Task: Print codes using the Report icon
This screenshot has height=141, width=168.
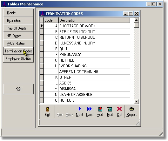Action: coord(131,109)
